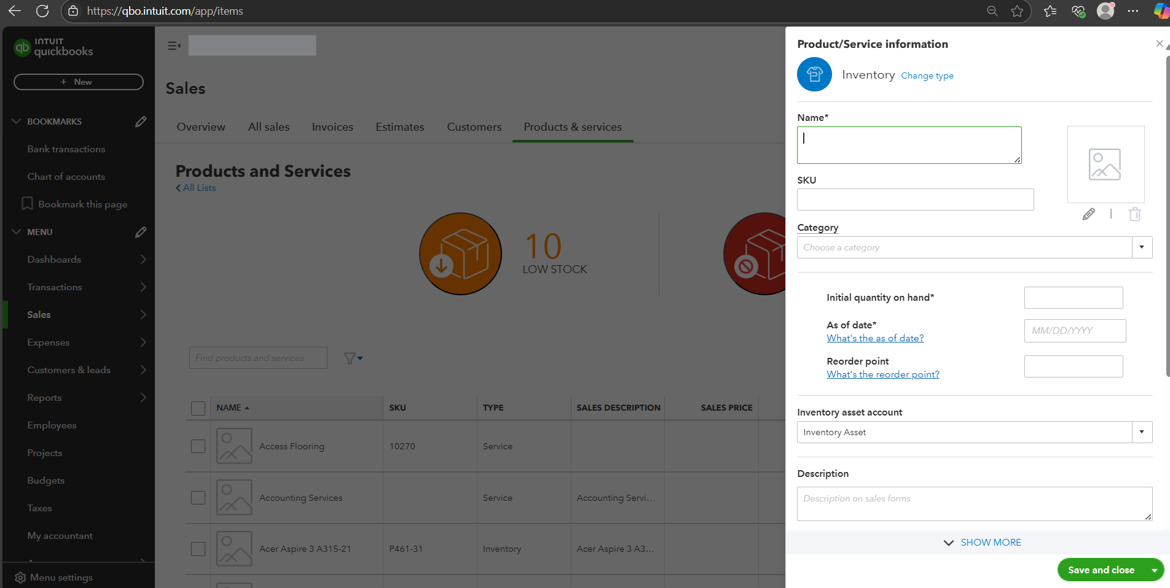This screenshot has width=1170, height=588.
Task: Click the Inventory type shirt icon
Action: point(814,74)
